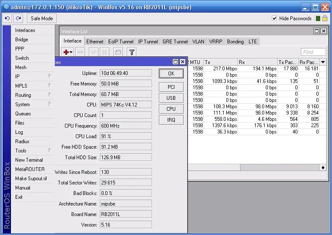Viewport: 332px width, 235px height.
Task: Expand the Routing submenu
Action: [x=50, y=95]
